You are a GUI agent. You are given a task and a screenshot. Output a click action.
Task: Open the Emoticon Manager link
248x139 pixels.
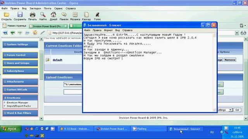click(17, 103)
